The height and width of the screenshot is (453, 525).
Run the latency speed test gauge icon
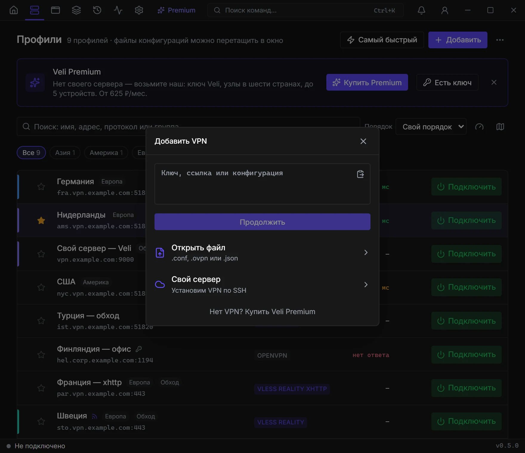479,127
